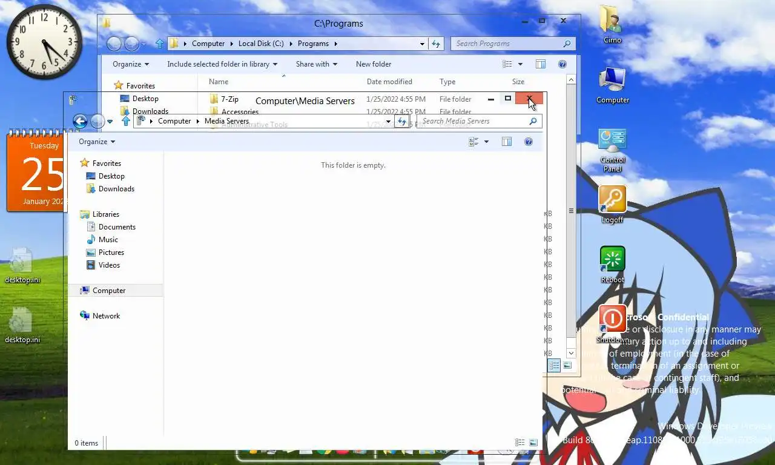
Task: Open Organize menu in Media Servers window
Action: coord(97,142)
